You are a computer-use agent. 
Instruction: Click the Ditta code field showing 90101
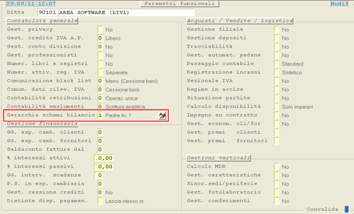[48, 12]
